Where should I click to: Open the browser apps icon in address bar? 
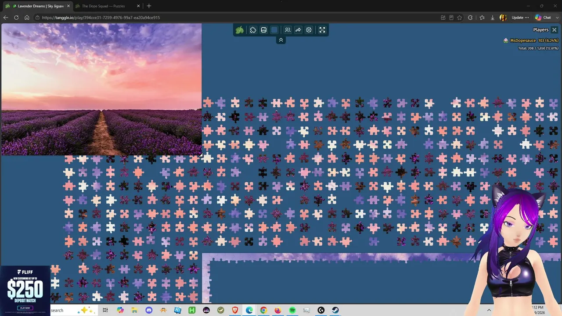pos(443,18)
